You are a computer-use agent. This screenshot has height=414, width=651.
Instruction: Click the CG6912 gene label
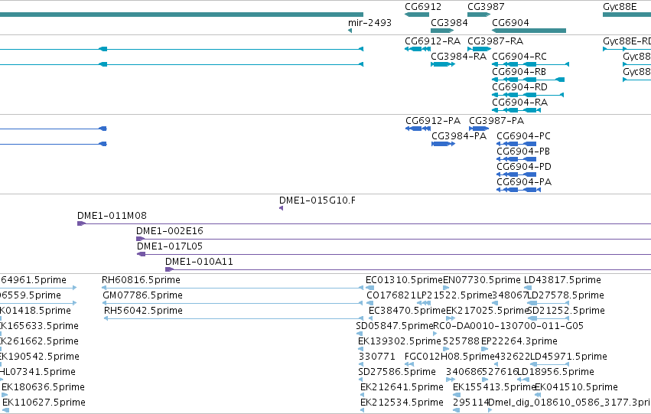pos(423,7)
